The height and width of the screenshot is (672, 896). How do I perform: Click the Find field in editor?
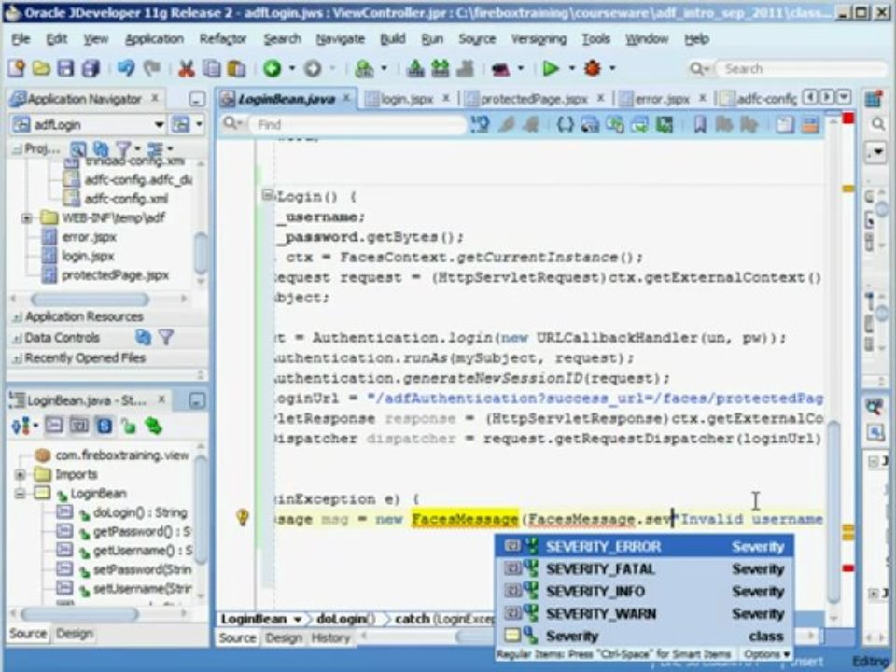360,124
